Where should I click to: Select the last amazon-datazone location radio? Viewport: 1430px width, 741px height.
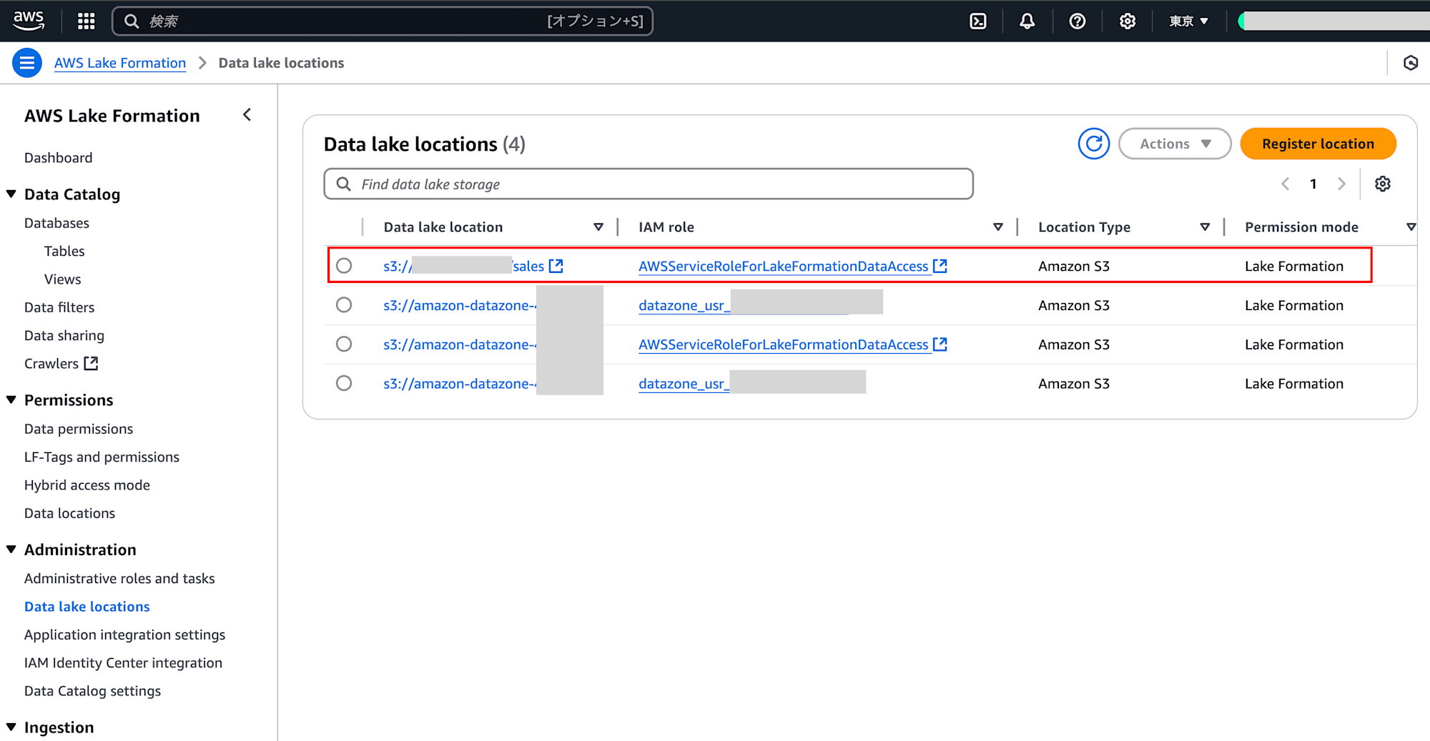click(344, 383)
